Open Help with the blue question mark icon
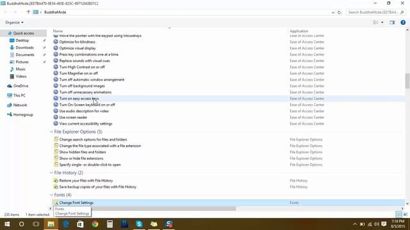 (x=403, y=22)
